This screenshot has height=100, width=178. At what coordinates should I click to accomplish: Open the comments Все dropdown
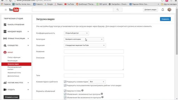click(x=97, y=82)
